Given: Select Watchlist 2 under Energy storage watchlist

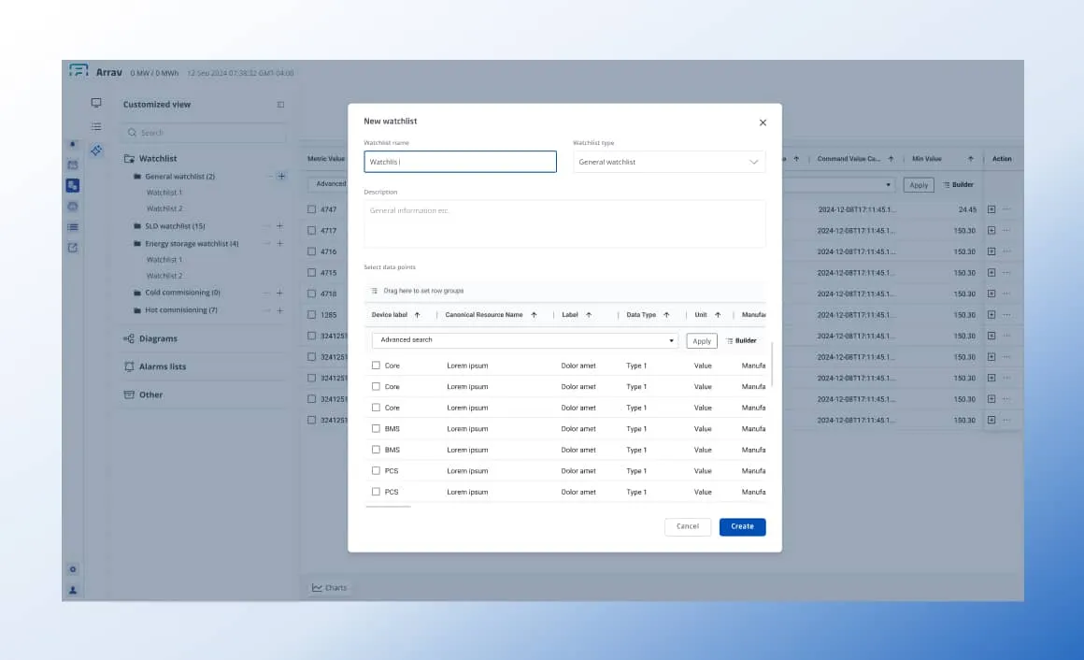Looking at the screenshot, I should 164,276.
